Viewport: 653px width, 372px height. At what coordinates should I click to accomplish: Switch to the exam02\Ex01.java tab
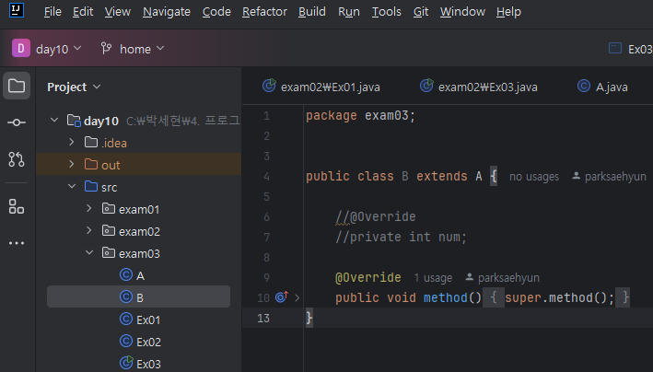(321, 87)
